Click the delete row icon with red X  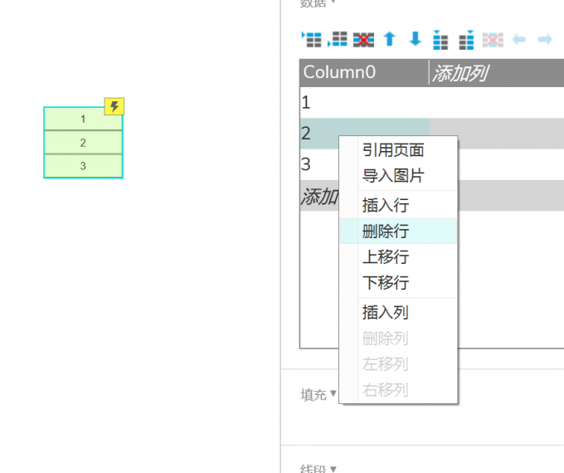[363, 40]
